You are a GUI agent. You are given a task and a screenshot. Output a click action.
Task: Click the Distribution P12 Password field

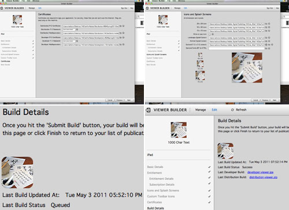(x=69, y=29)
